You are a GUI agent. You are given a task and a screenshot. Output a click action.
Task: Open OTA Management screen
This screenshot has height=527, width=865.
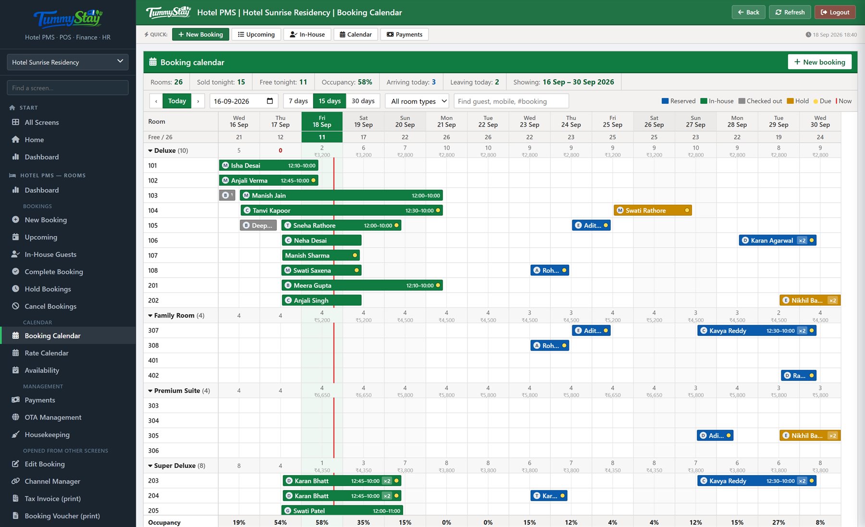click(x=68, y=417)
